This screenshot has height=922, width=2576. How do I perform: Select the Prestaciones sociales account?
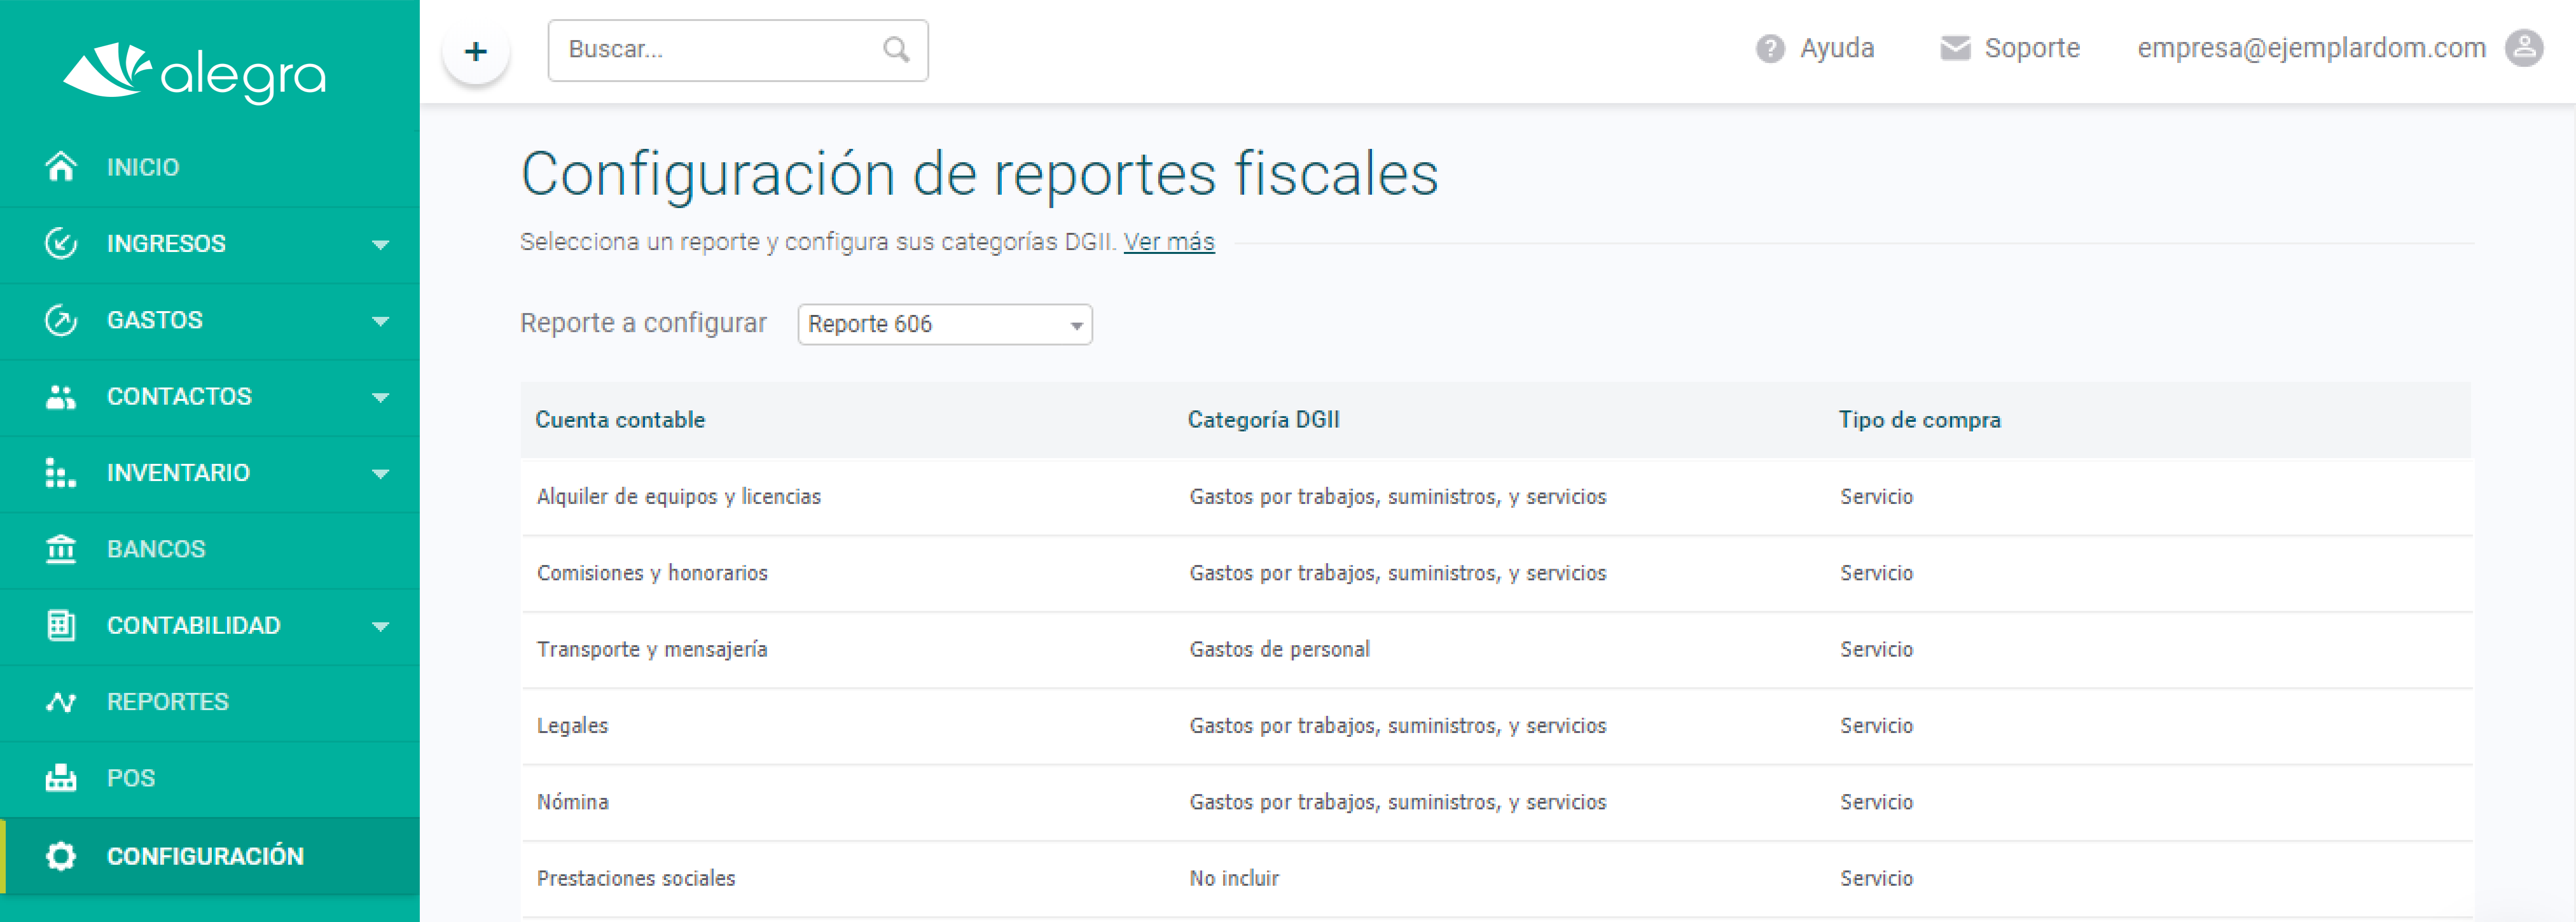click(636, 878)
